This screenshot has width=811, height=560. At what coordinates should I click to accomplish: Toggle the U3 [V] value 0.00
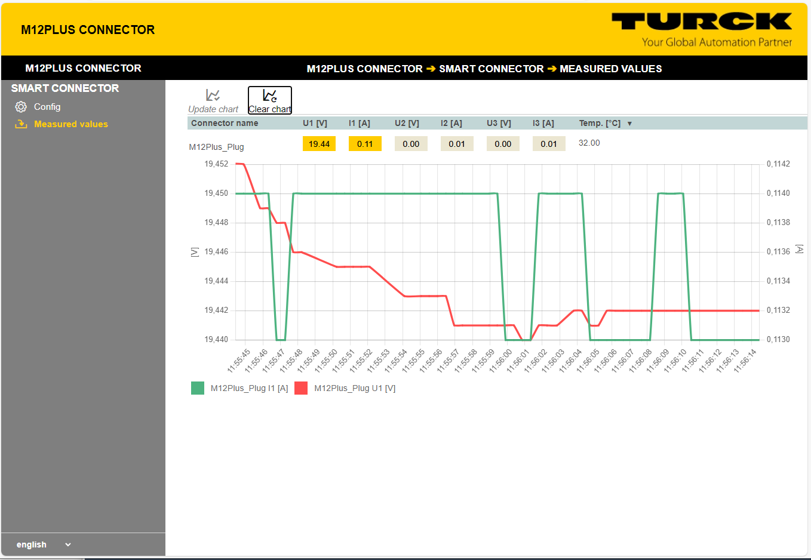503,144
